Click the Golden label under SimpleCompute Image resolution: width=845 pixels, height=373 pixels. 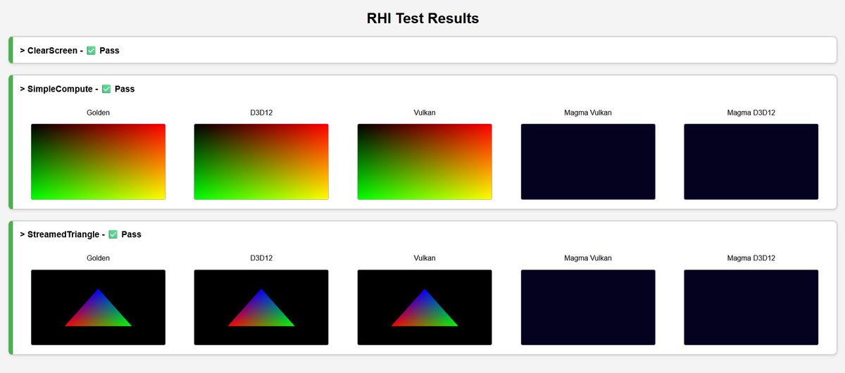click(99, 113)
